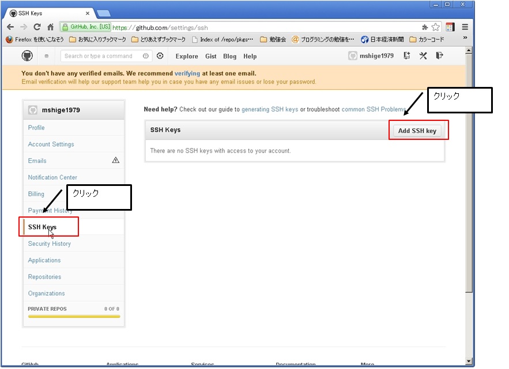
Task: Click the private repos usage bar
Action: [x=74, y=316]
